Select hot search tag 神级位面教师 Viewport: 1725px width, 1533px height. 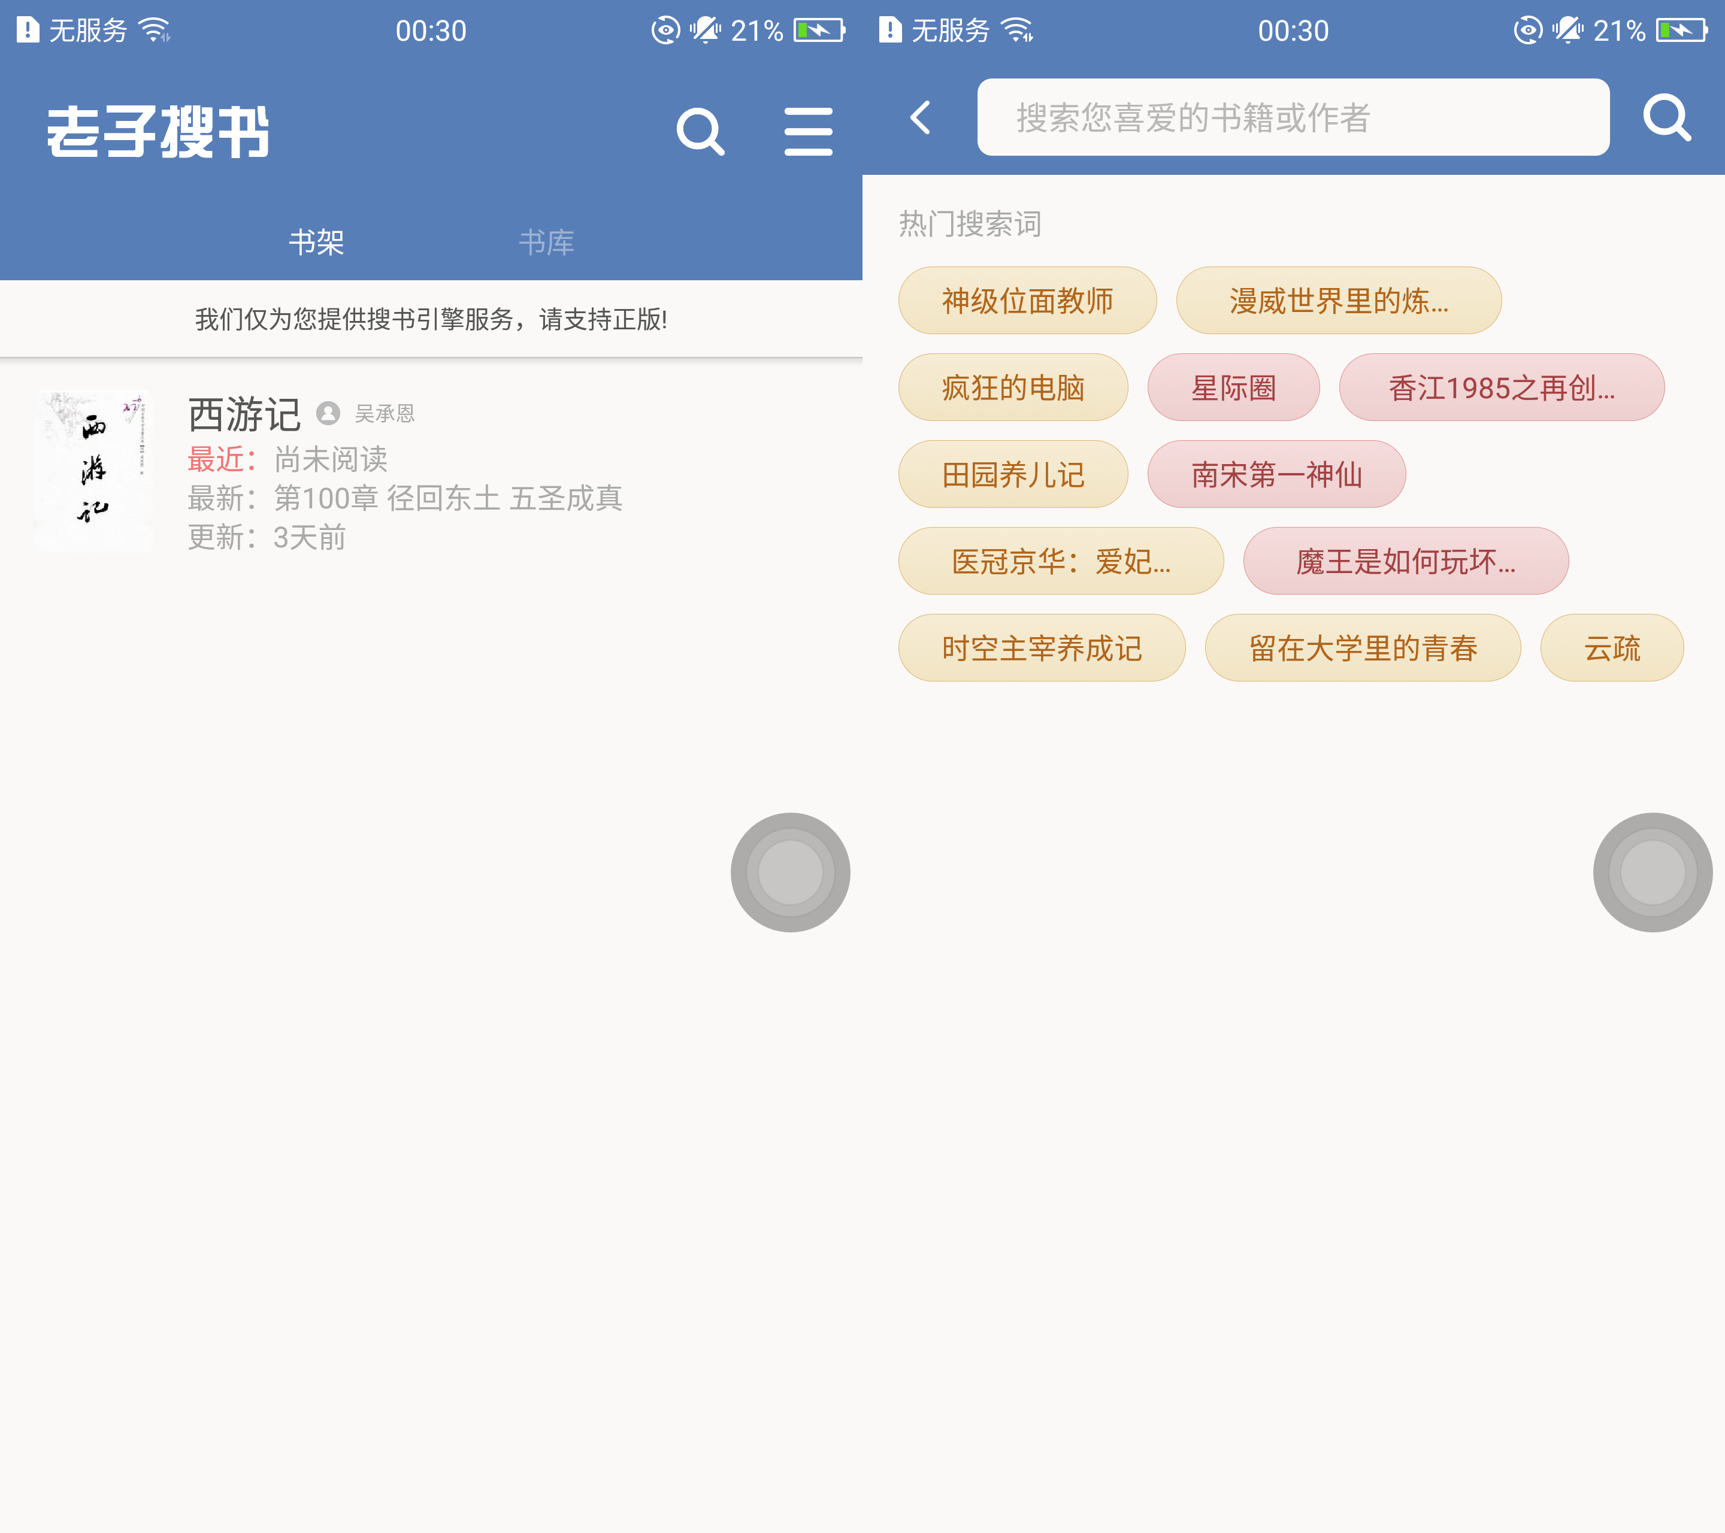pyautogui.click(x=1027, y=301)
